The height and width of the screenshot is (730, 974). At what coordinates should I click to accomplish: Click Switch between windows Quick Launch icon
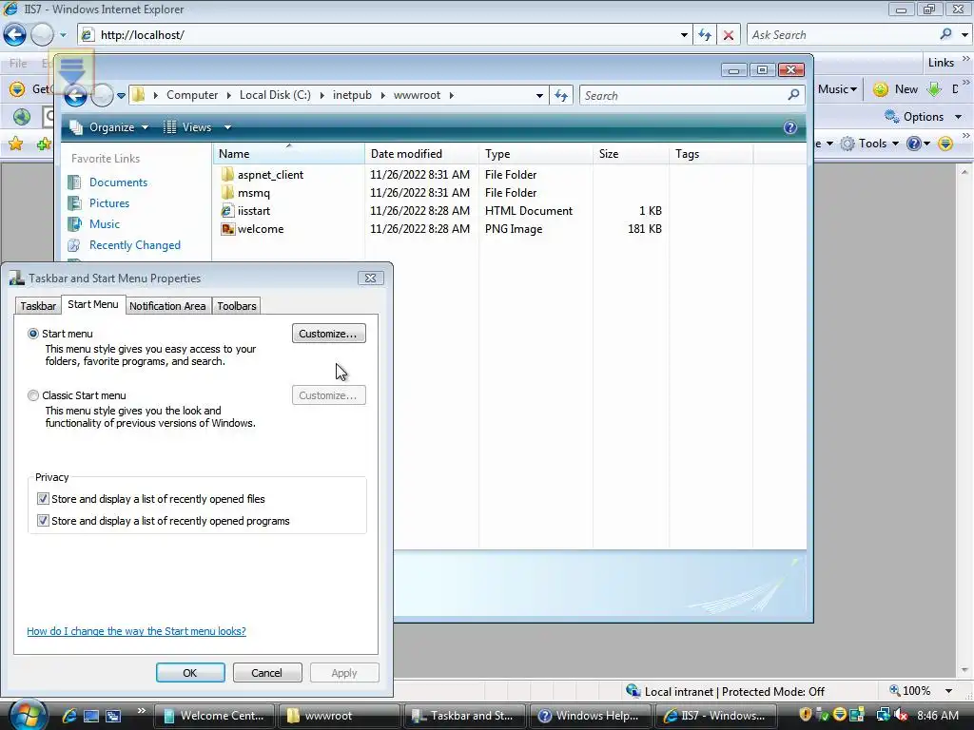point(113,716)
